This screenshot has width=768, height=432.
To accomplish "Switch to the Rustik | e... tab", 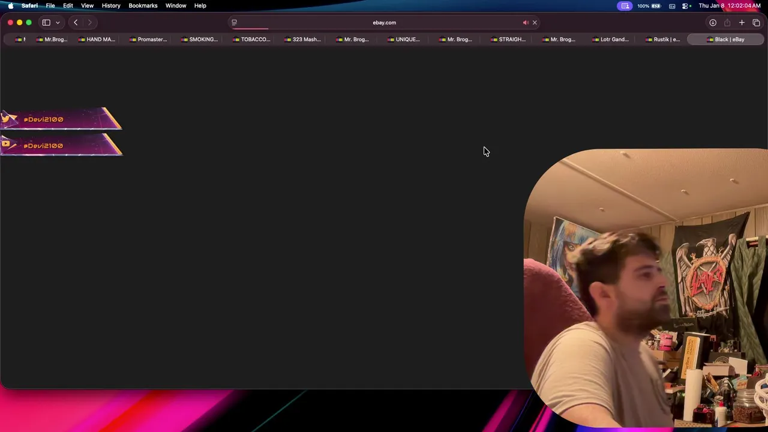I will (662, 40).
